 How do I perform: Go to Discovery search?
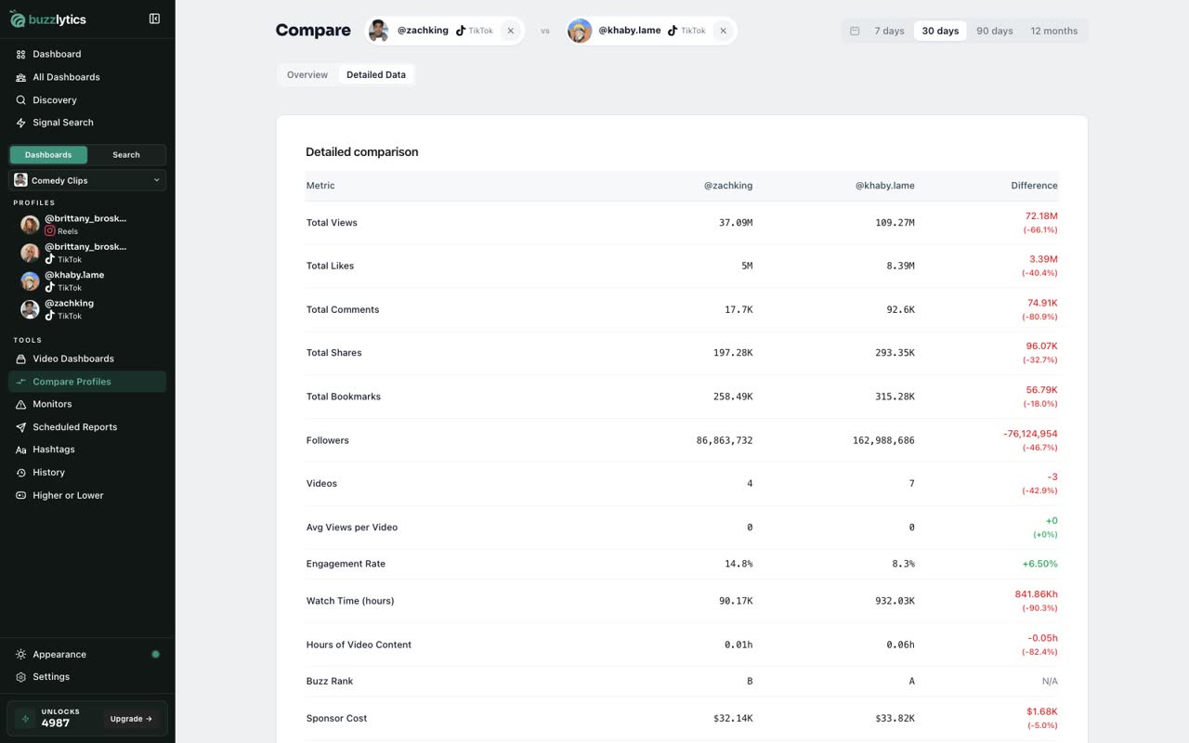click(x=87, y=99)
